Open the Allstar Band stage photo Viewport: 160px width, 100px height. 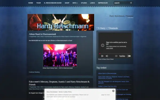pos(60,55)
